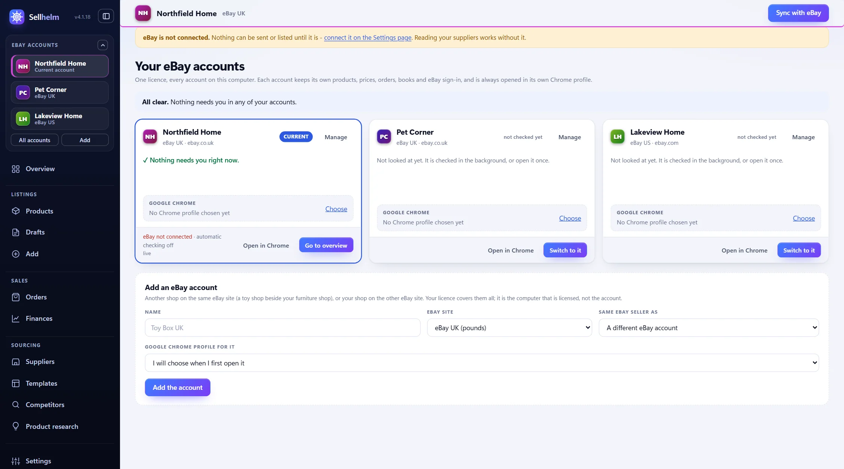This screenshot has width=844, height=469.
Task: Click the CURRENT badge on Northfield Home
Action: pyautogui.click(x=296, y=137)
